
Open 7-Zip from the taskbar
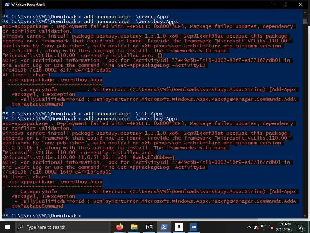point(149,227)
